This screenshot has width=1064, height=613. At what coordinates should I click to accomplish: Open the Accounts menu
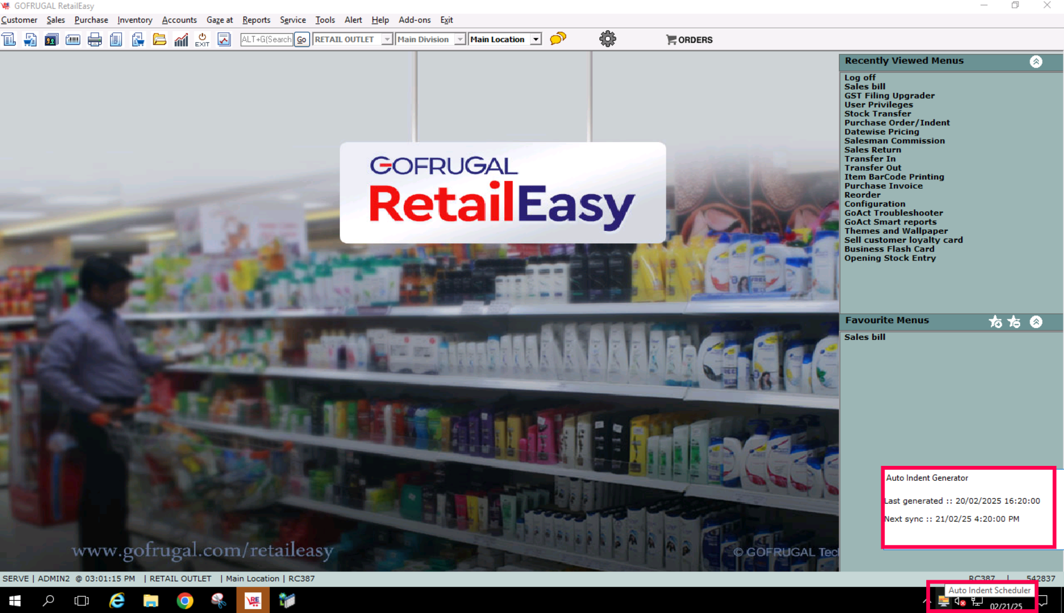[179, 20]
